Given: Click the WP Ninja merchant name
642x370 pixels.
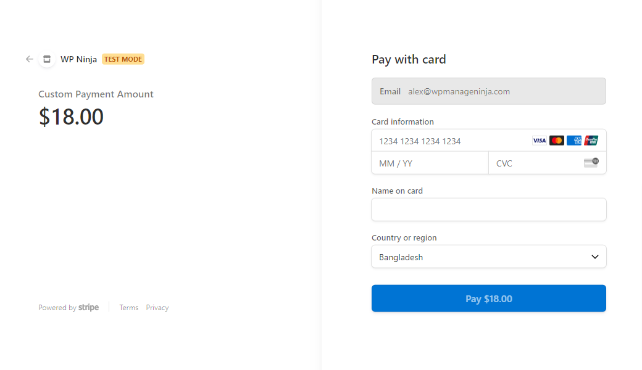Looking at the screenshot, I should point(78,59).
